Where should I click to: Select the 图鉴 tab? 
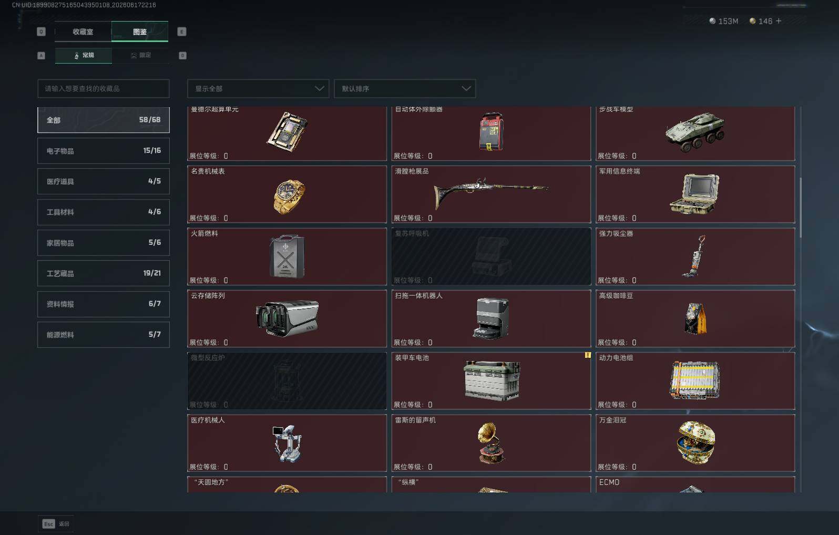click(140, 32)
